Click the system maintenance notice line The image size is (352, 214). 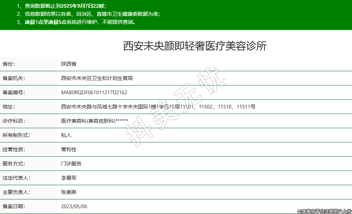click(x=77, y=22)
